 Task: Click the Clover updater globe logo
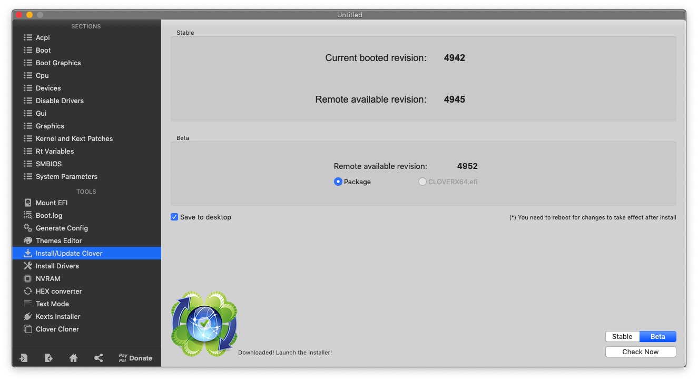coord(204,324)
